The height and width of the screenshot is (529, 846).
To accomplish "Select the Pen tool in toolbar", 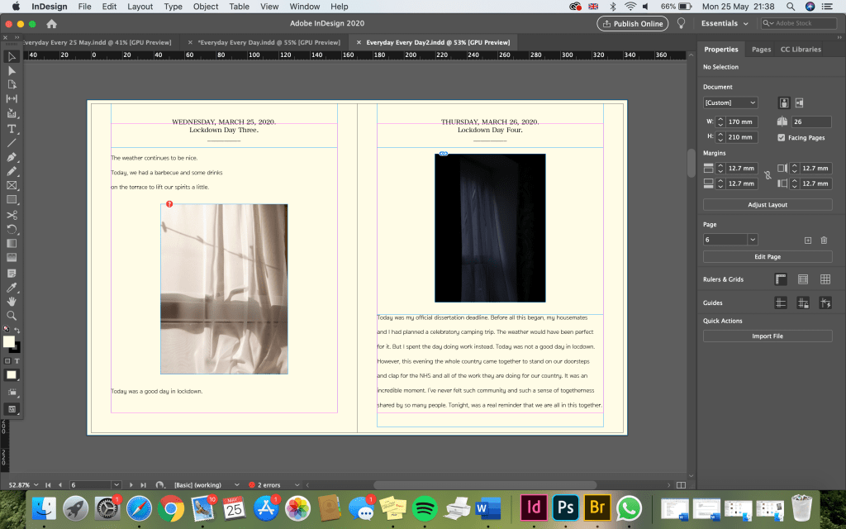I will pos(12,157).
